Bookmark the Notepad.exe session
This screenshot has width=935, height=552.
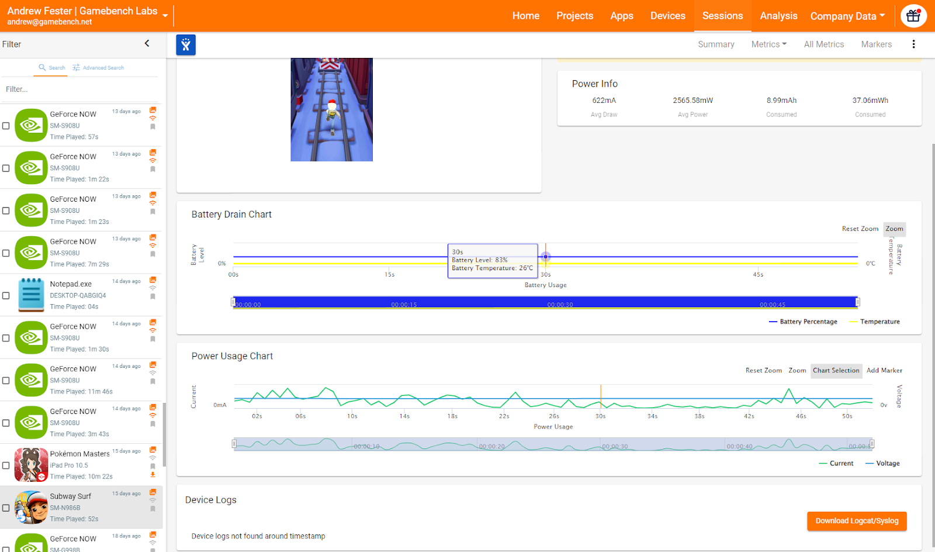[x=153, y=296]
